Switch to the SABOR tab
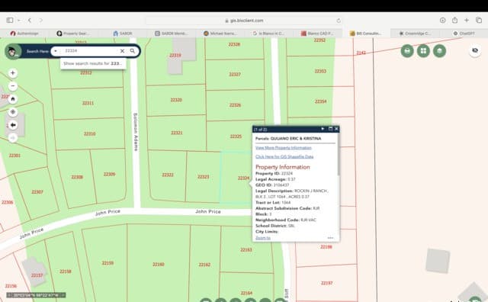 click(123, 34)
